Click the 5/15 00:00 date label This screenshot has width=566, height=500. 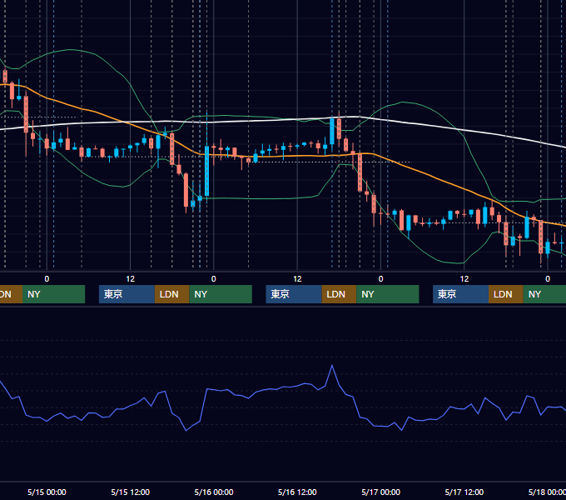click(x=47, y=492)
